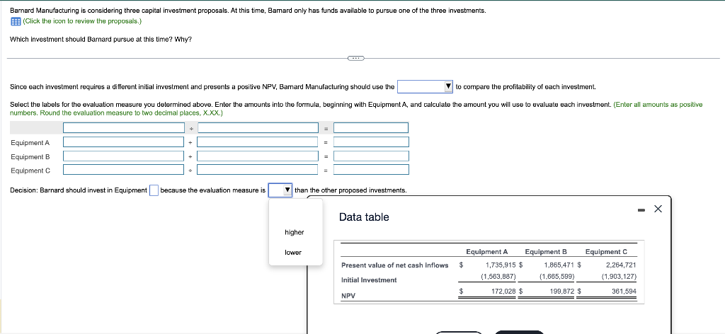Click the Equipment A column header
725x334 pixels.
coord(487,252)
